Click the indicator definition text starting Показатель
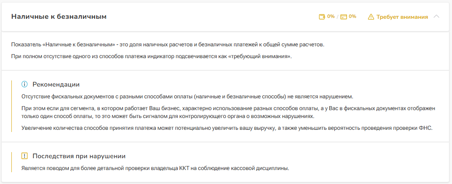The width and height of the screenshot is (452, 184). [x=168, y=45]
